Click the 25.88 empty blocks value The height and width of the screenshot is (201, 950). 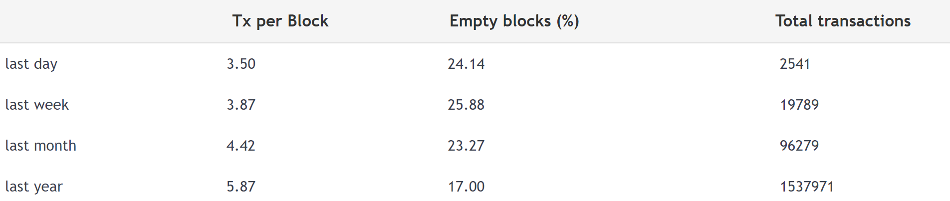click(466, 105)
